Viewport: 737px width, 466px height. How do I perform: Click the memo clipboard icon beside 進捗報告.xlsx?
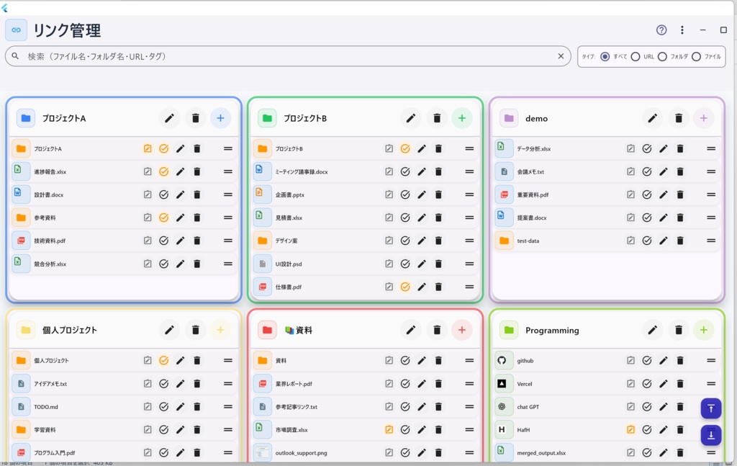pyautogui.click(x=147, y=171)
